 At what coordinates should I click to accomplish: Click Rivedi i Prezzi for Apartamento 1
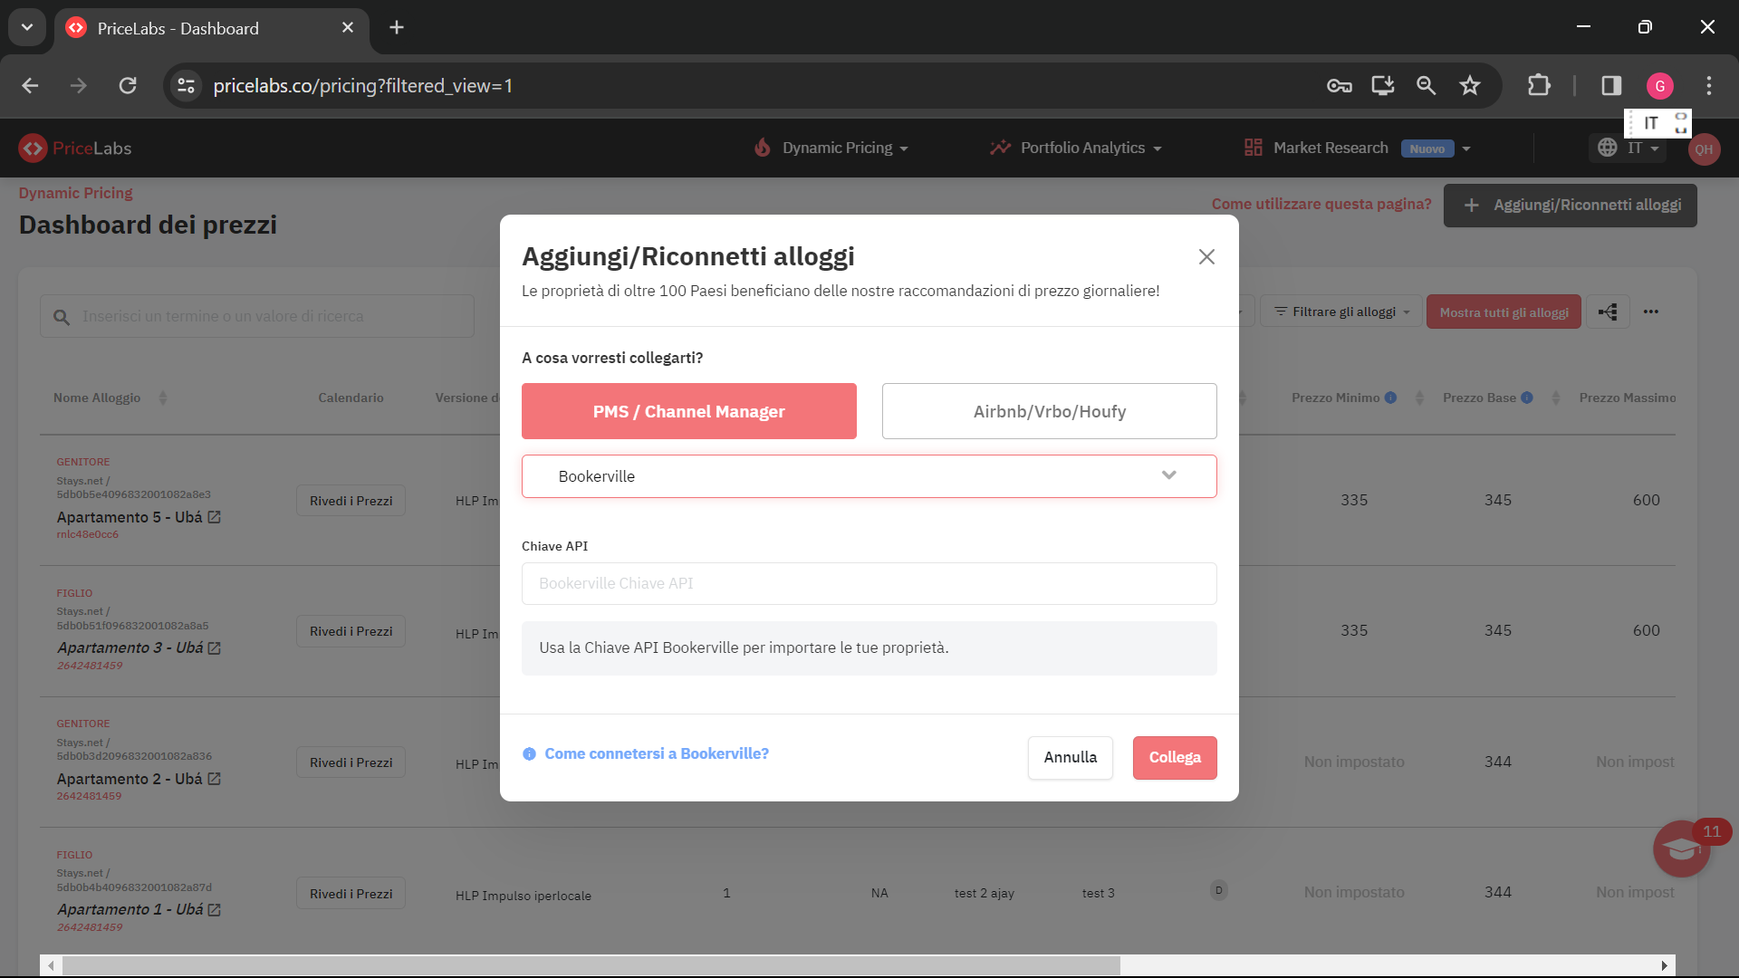[351, 894]
